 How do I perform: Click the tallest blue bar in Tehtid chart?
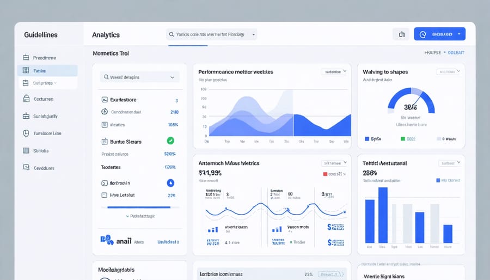[x=383, y=215]
